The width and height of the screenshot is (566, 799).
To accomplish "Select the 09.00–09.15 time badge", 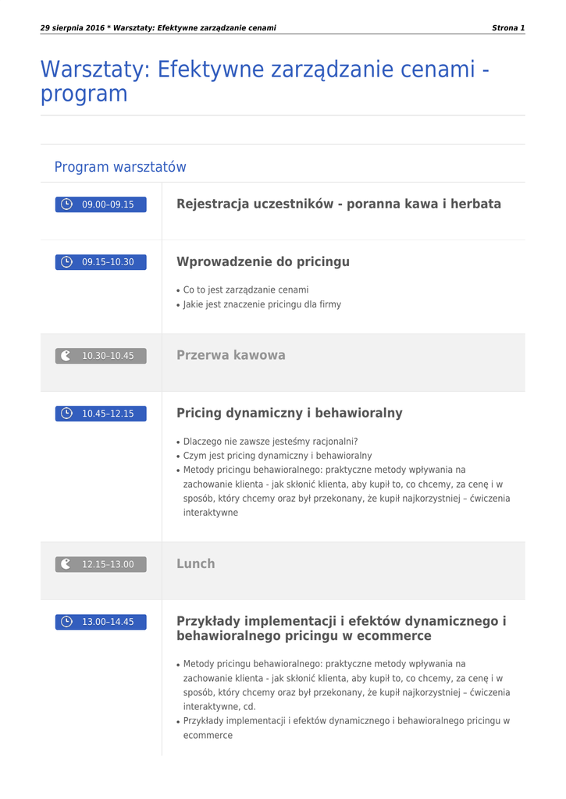I will click(101, 204).
